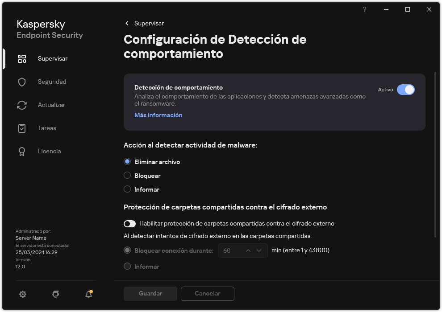The image size is (442, 312).
Task: Open the Supervisar section icon
Action: 22,58
